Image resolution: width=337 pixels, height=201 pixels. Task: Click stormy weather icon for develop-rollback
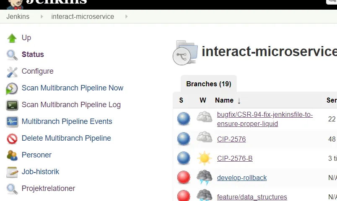205,177
